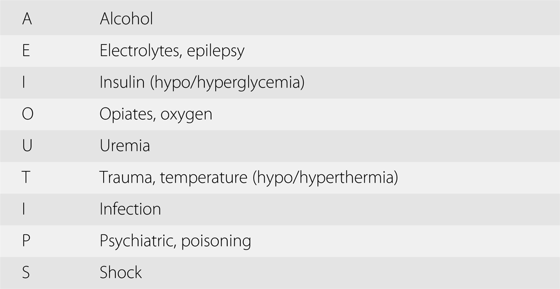Select the Infection text cell
The width and height of the screenshot is (560, 289).
(130, 209)
